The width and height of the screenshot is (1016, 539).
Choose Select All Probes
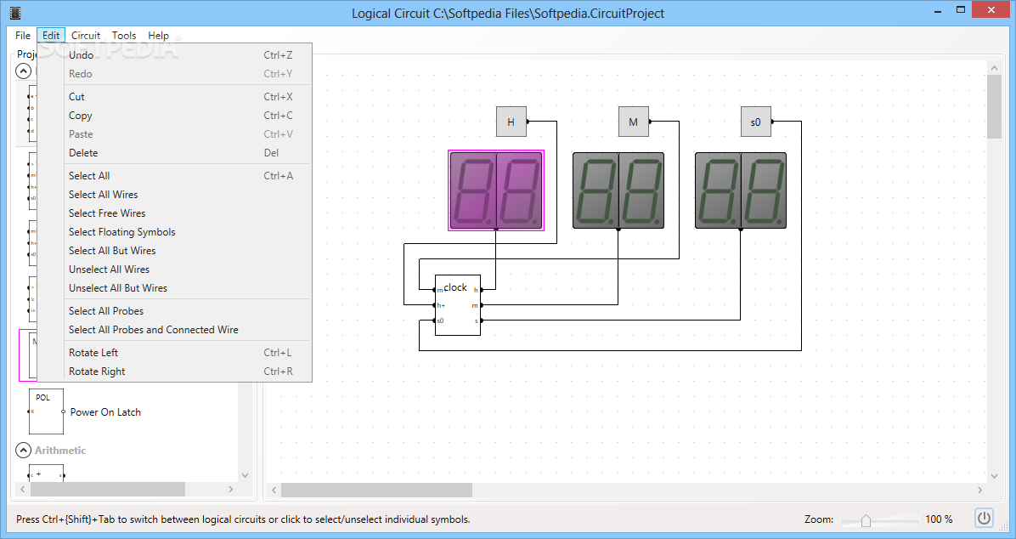click(175, 311)
